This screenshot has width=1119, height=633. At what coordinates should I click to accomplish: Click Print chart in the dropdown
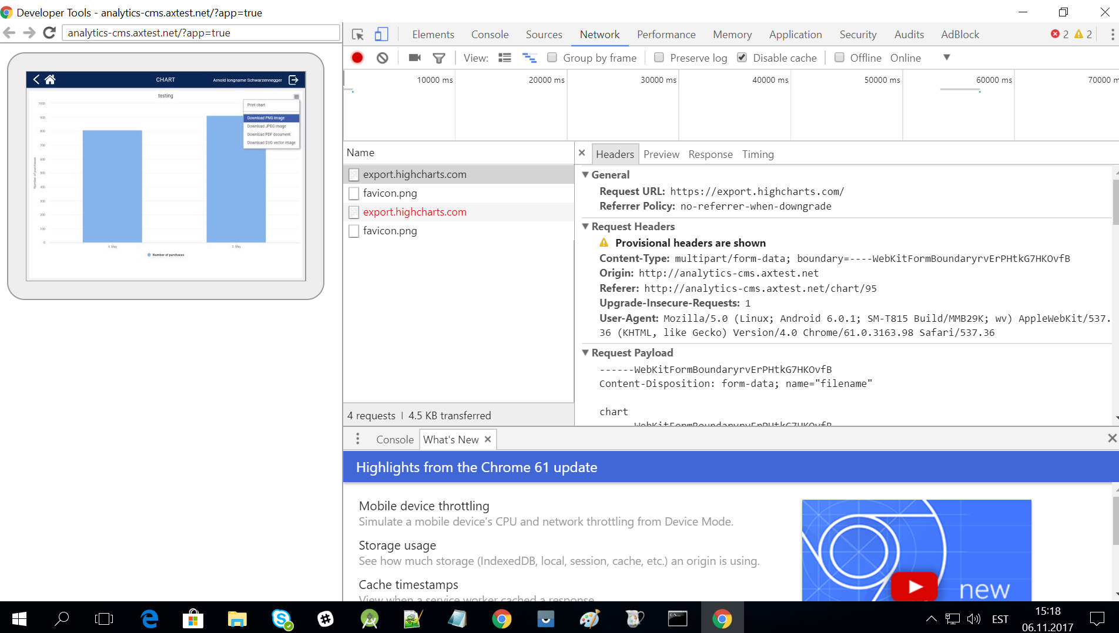click(257, 105)
